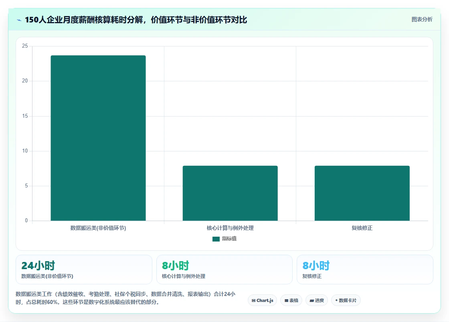This screenshot has width=449, height=322.
Task: Click the 指标值 legend label
Action: (x=229, y=239)
